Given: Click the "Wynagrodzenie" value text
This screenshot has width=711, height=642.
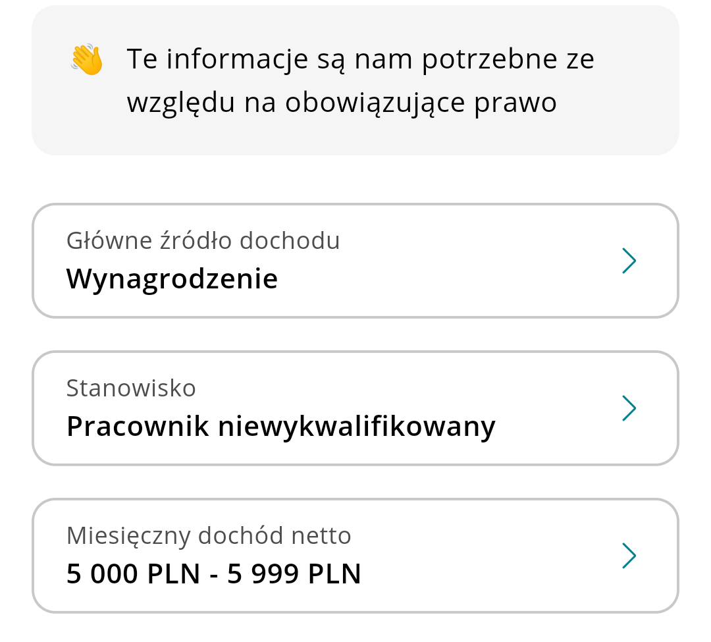Looking at the screenshot, I should click(x=172, y=279).
